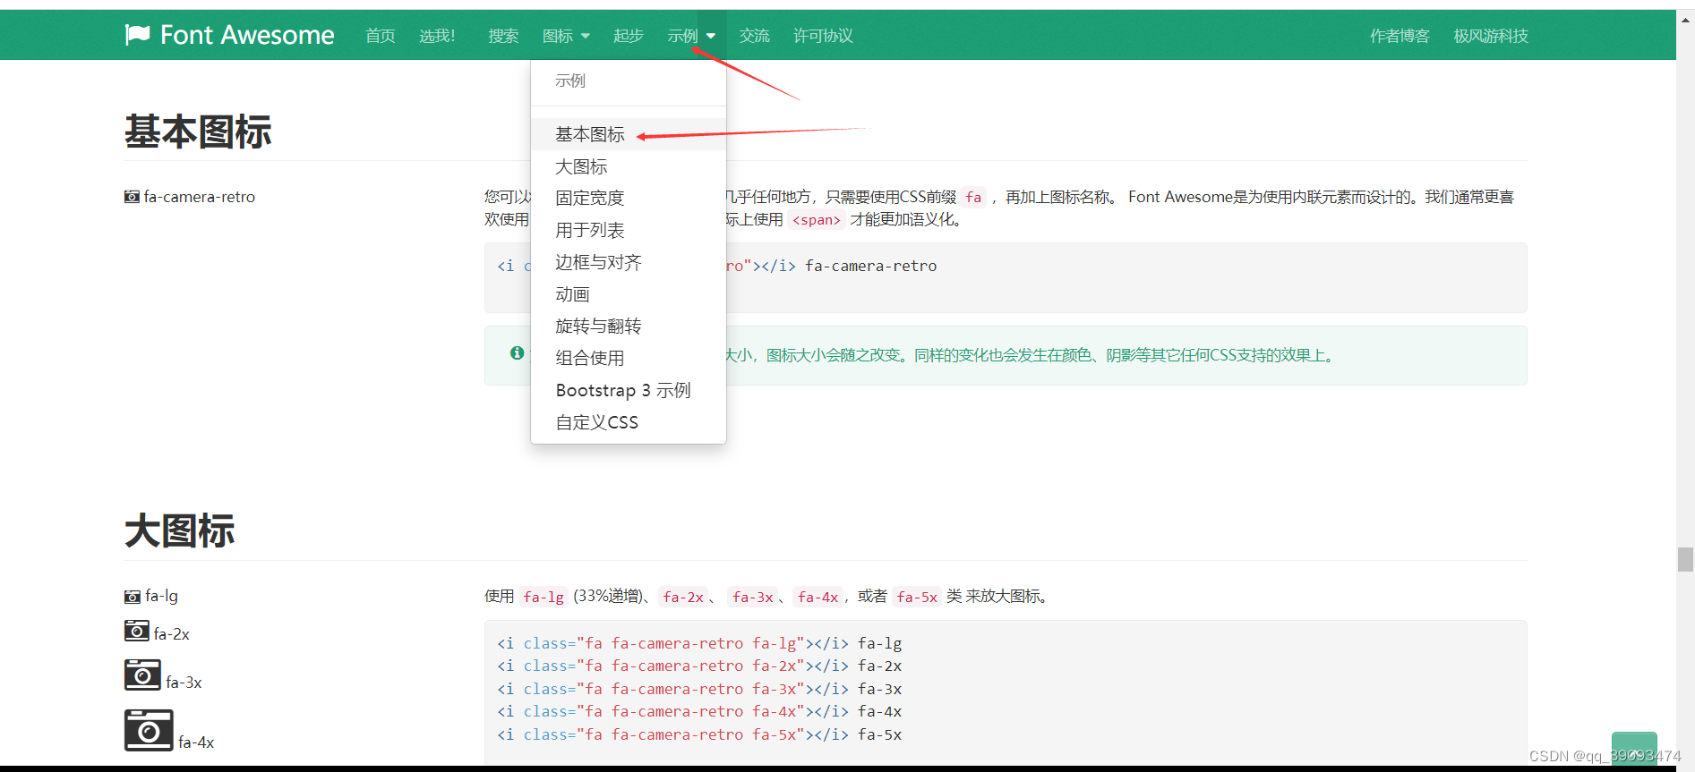Click the fa-2x camera icon
The width and height of the screenshot is (1695, 772).
point(136,631)
